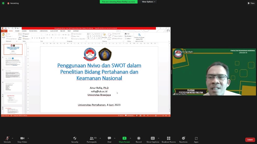The image size is (257, 144).
Task: Expand audio options arrow beside Unmute
Action: (x=13, y=138)
